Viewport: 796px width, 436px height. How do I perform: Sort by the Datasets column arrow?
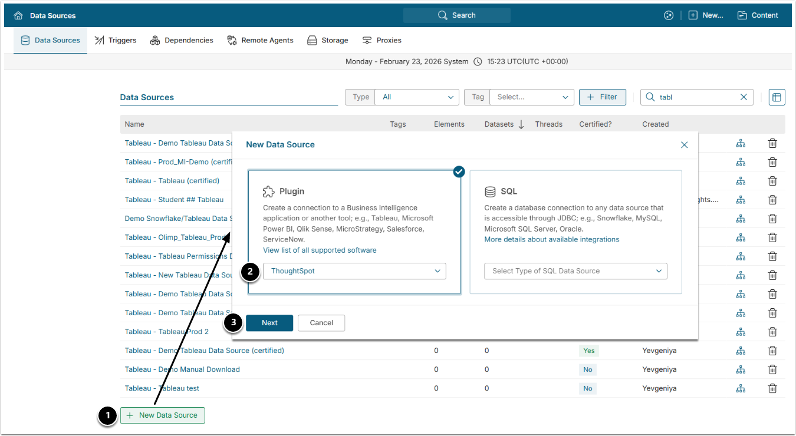coord(521,124)
